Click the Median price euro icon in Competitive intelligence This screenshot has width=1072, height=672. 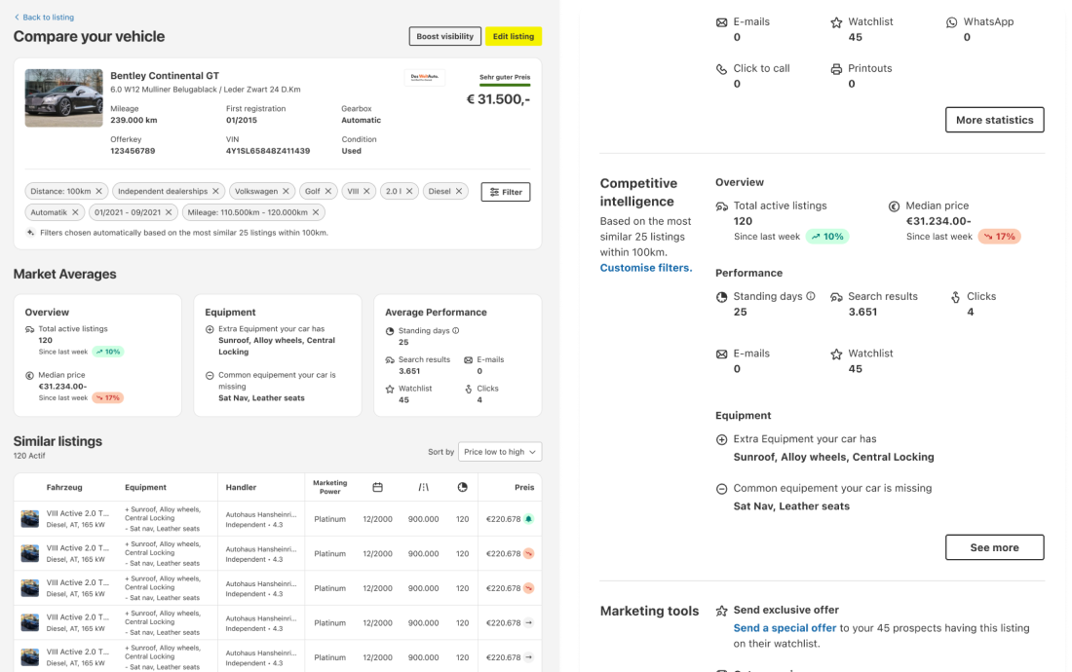coord(894,206)
